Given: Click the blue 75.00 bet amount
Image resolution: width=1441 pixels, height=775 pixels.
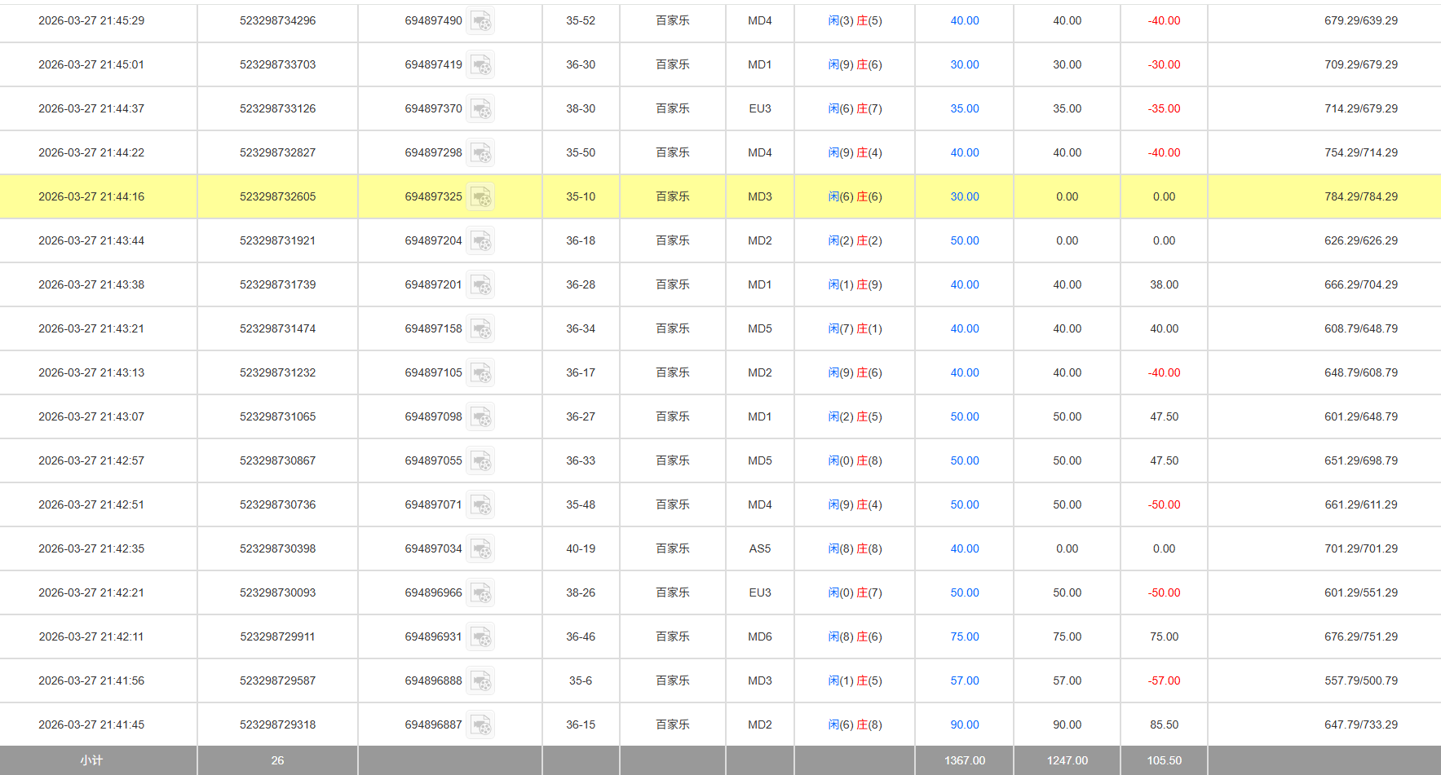Looking at the screenshot, I should pyautogui.click(x=964, y=636).
